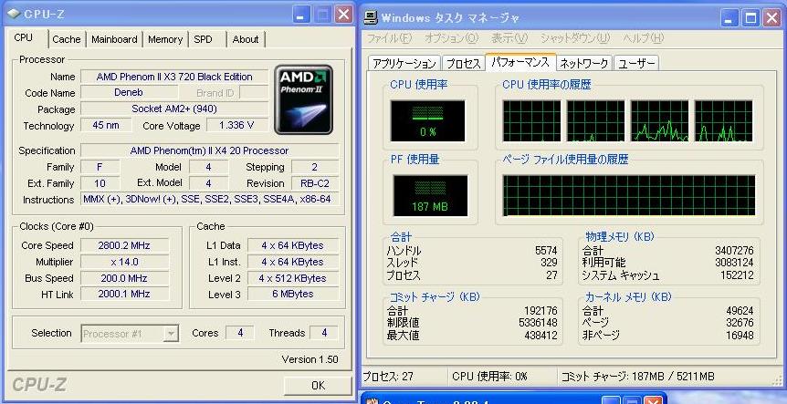Click the handles count 5574
This screenshot has width=787, height=404.
(546, 251)
